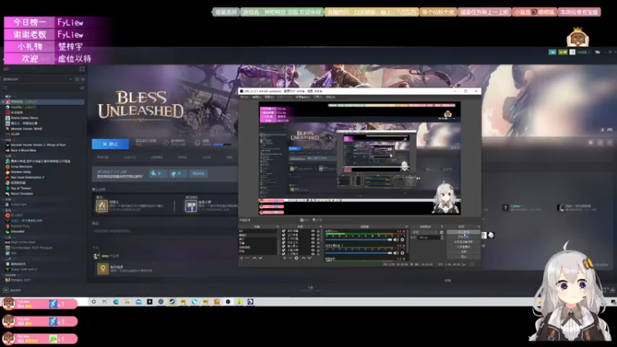Switch to the Community Hub tab in Steam
Screen dimensions: 617x347
click(130, 157)
